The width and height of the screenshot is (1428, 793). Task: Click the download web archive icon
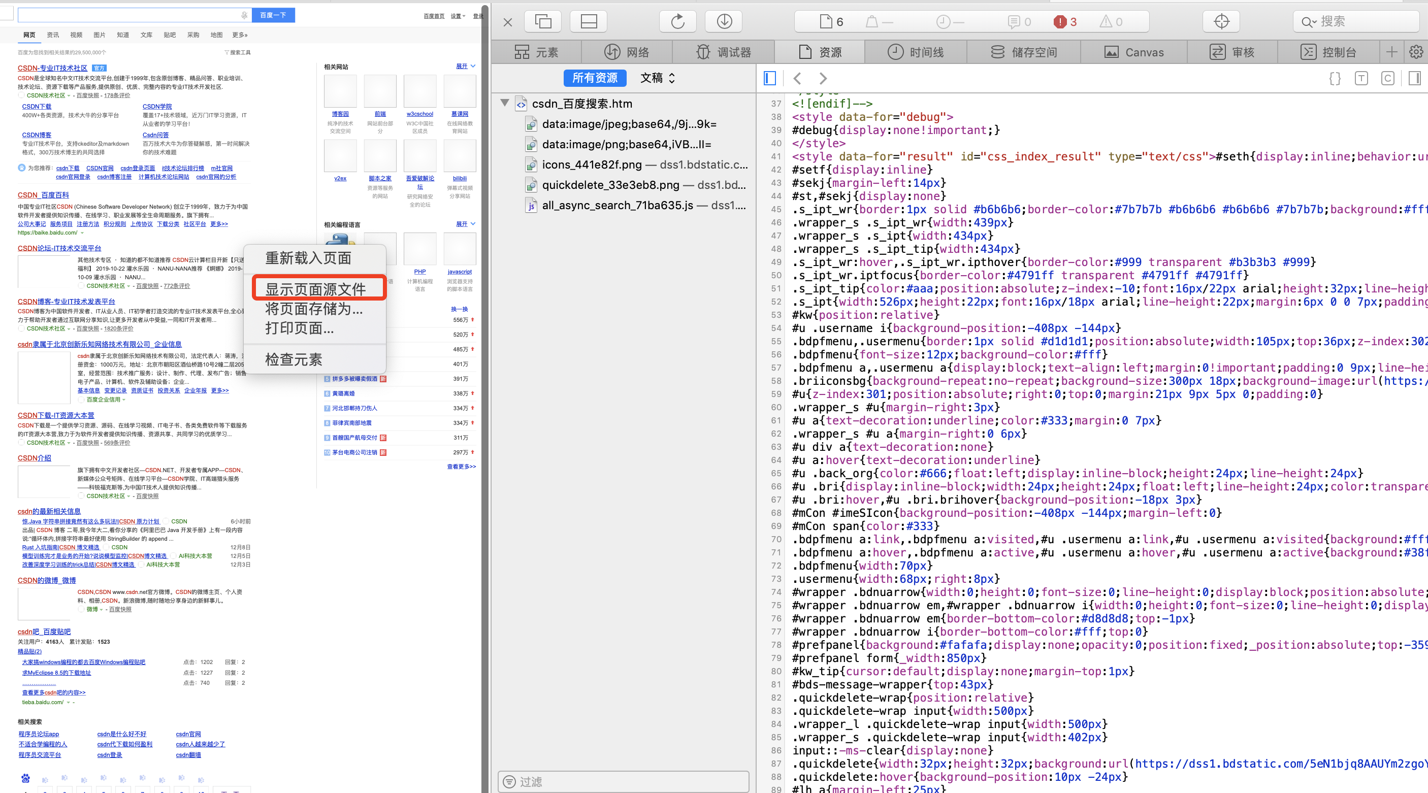(724, 22)
